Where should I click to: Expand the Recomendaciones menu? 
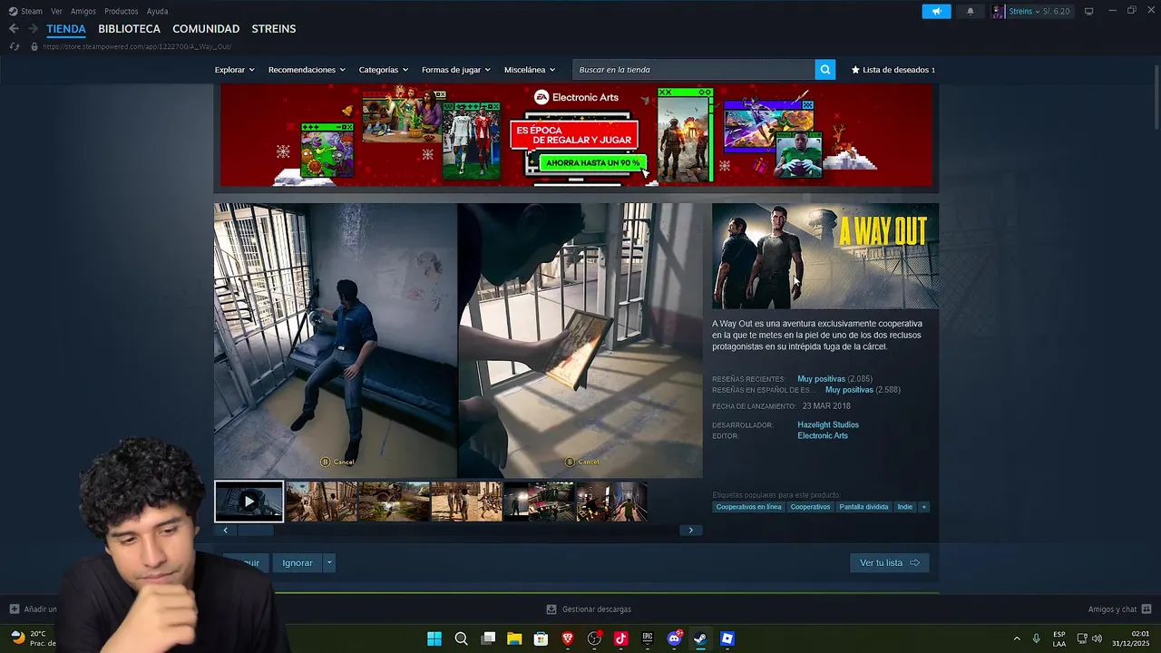(307, 70)
